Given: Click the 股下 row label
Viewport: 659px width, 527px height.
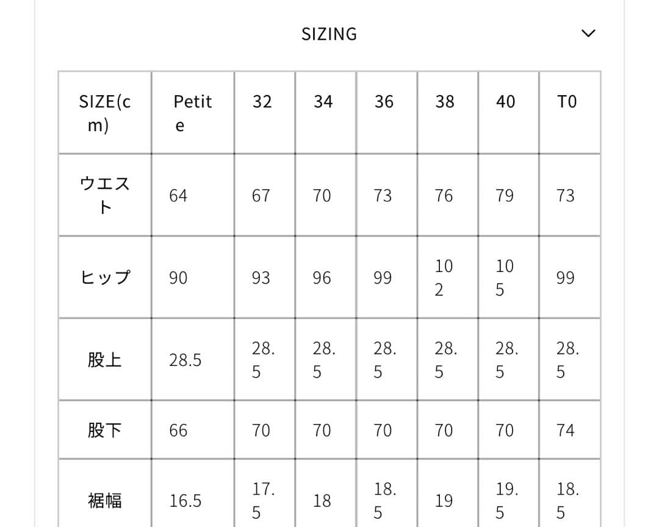Looking at the screenshot, I should click(104, 430).
